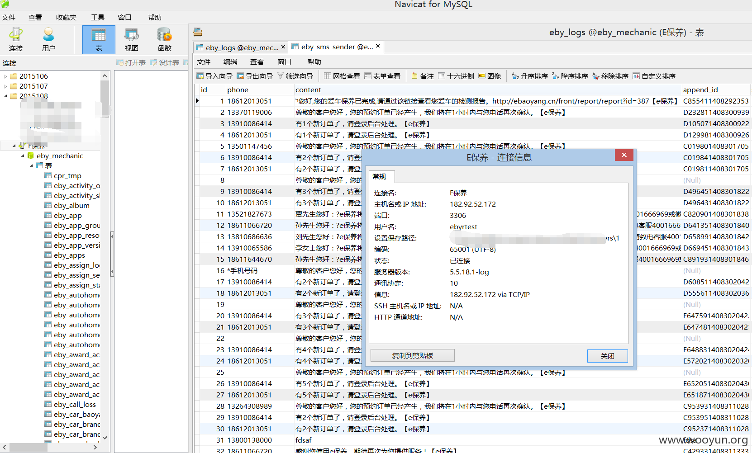752x453 pixels.
Task: Switch to 表单查看 form view
Action: pyautogui.click(x=382, y=76)
